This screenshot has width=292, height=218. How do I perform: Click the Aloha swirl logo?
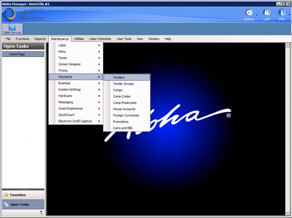[9, 15]
